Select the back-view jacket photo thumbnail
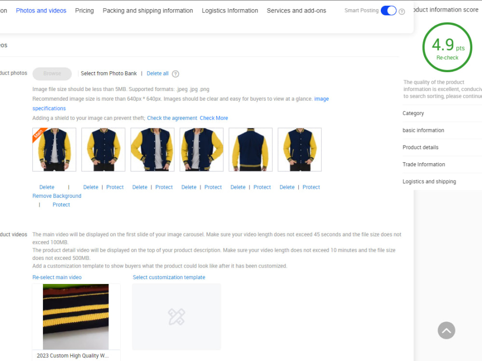482x361 pixels. (251, 150)
